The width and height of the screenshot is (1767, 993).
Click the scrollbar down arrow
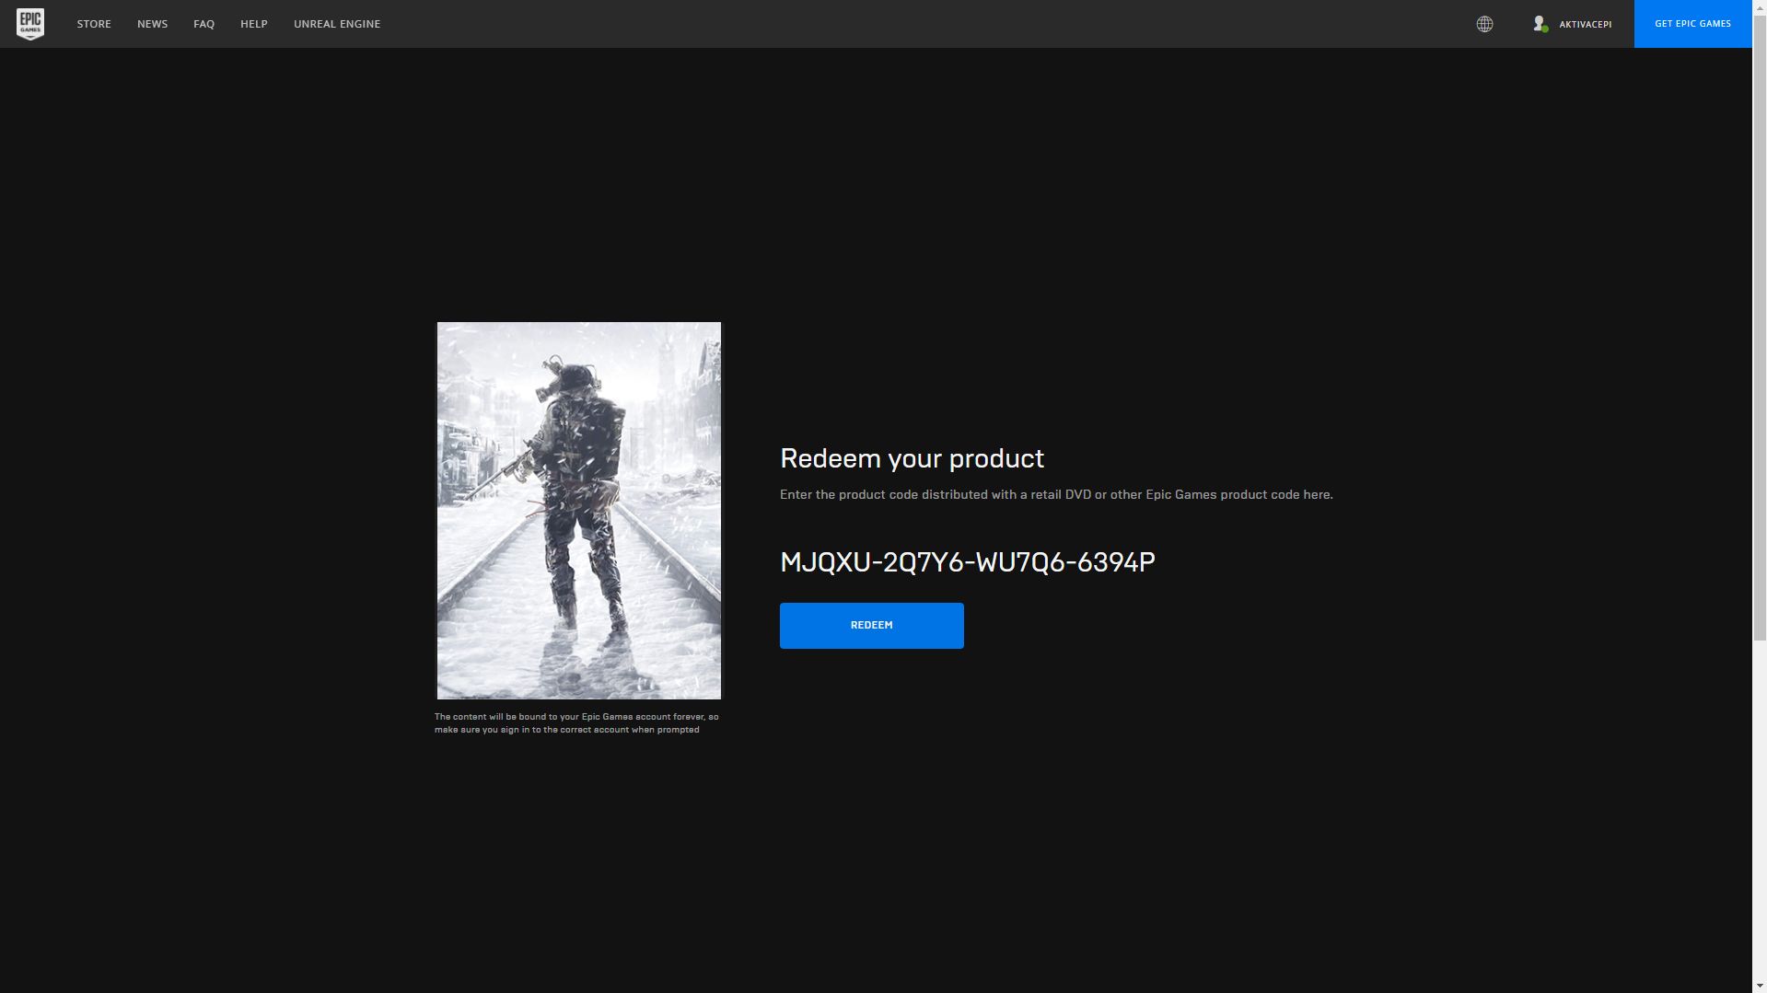pyautogui.click(x=1759, y=986)
